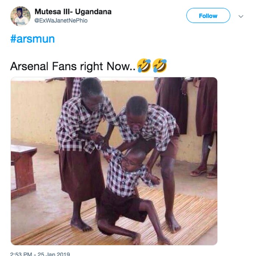Click the yellow wall in photo background
Image resolution: width=257 pixels, height=256 pixels.
click(x=33, y=110)
